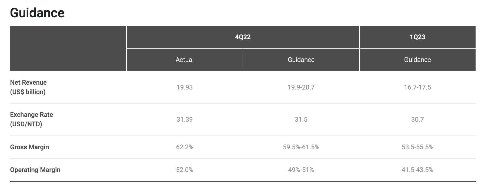Click the 19.9-20.7 revenue guidance cell
Screen dimensions: 488x192
301,87
